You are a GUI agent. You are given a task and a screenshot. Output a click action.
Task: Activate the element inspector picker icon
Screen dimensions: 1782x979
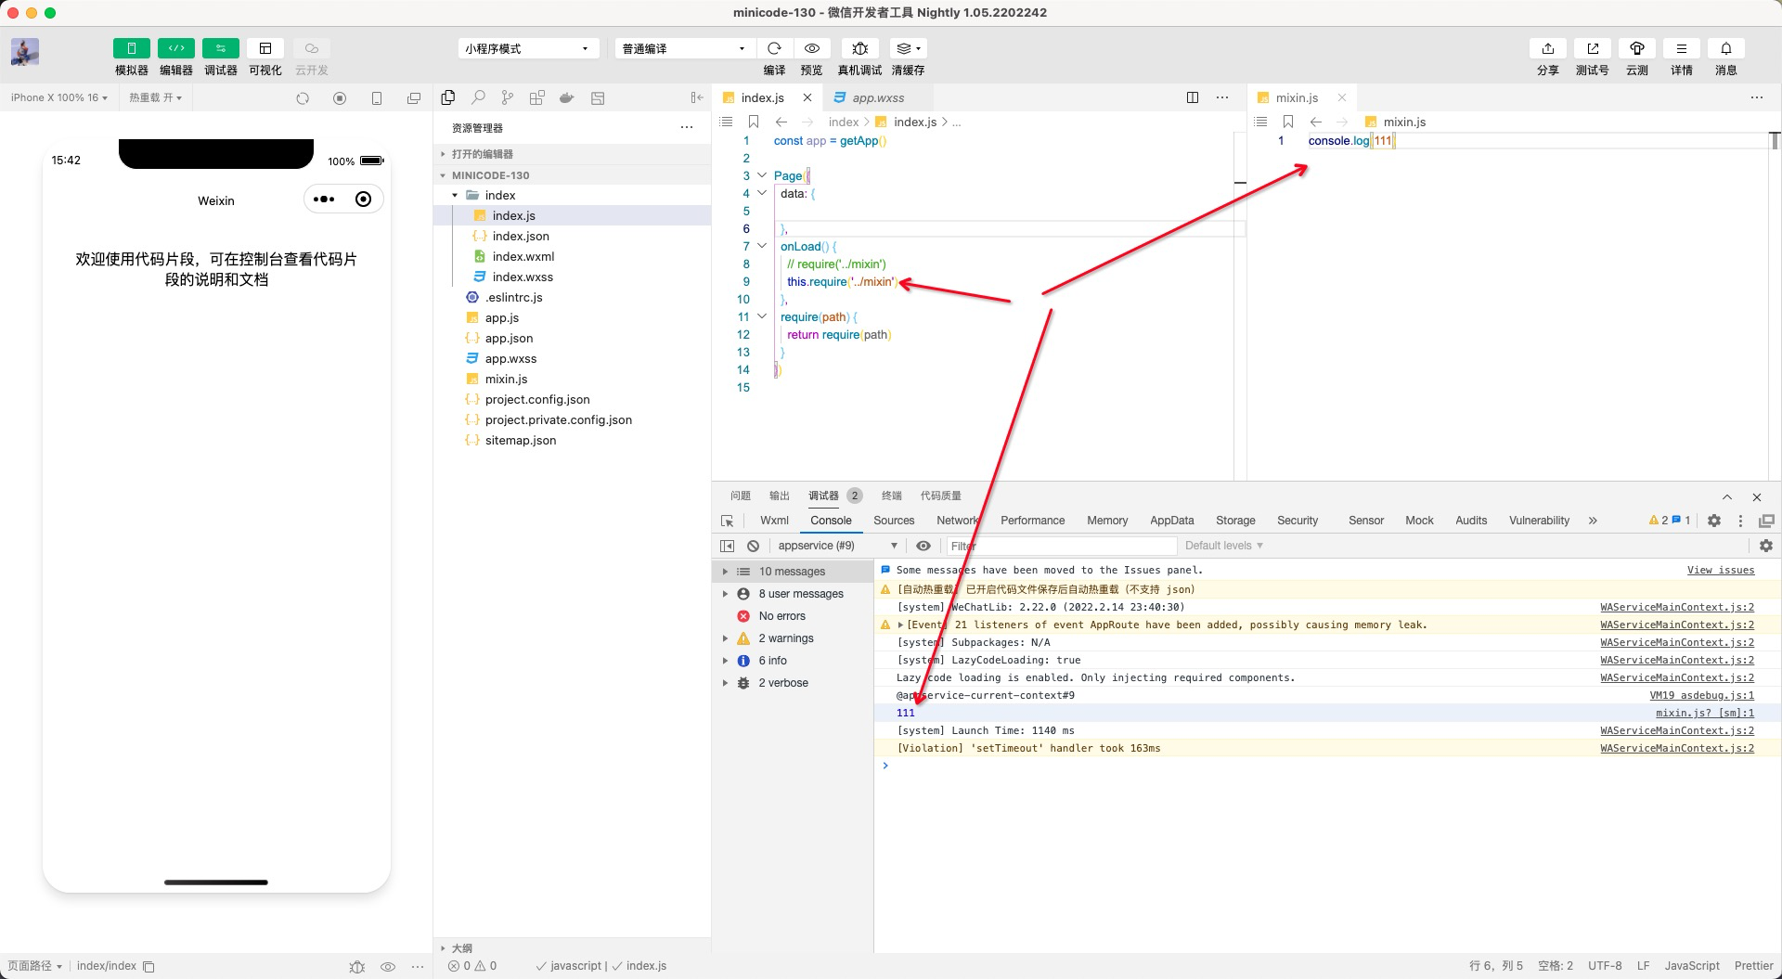coord(728,521)
